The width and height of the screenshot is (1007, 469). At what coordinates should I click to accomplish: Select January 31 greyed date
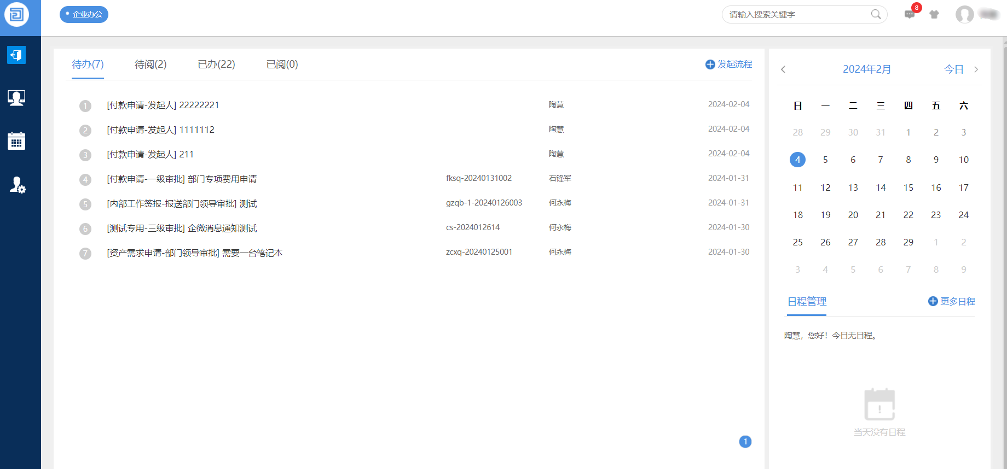(881, 132)
